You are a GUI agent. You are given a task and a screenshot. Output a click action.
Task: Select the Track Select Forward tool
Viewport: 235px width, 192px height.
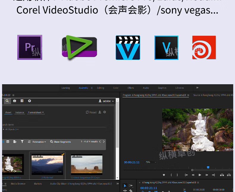(x=131, y=186)
